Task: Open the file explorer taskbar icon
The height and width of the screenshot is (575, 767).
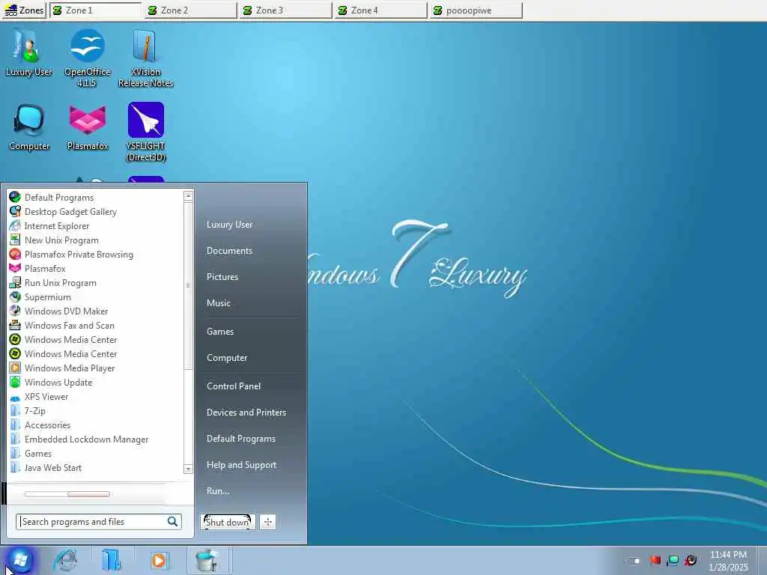Action: coord(112,560)
